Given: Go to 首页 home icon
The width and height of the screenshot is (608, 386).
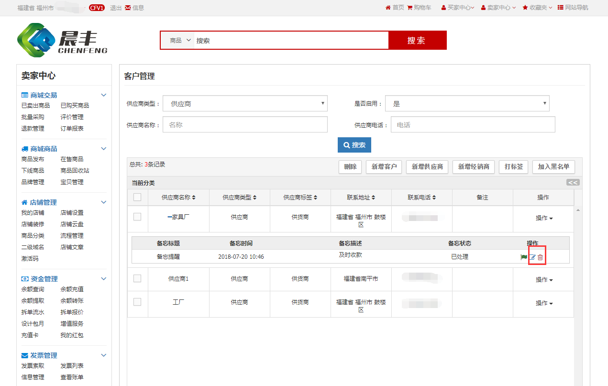Looking at the screenshot, I should (x=388, y=8).
